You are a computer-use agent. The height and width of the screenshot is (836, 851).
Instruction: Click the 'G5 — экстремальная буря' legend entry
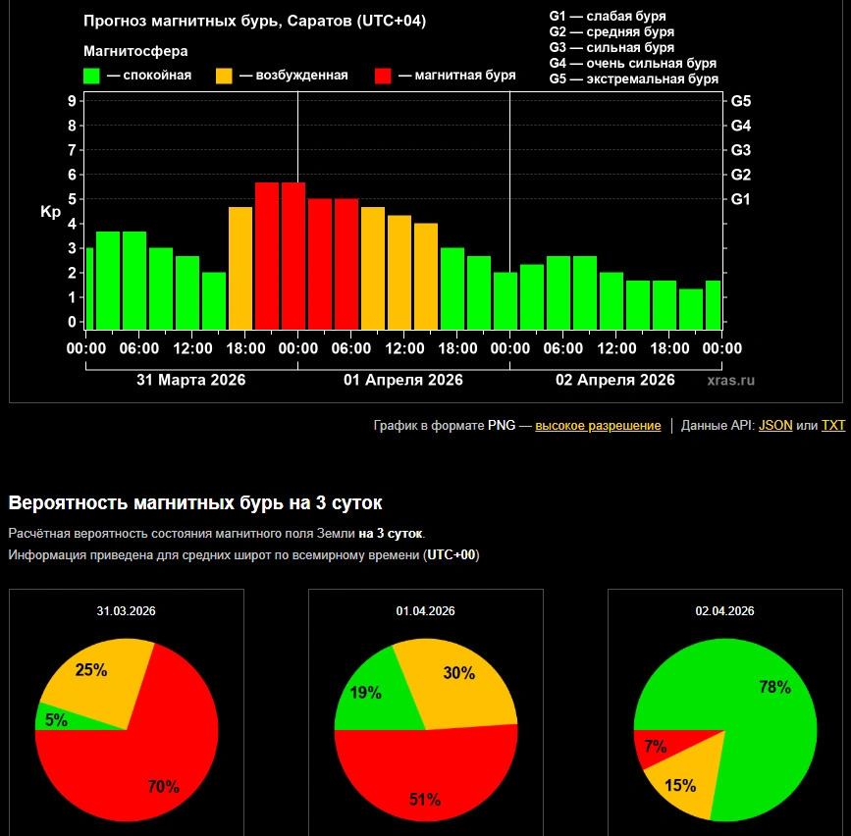point(633,78)
